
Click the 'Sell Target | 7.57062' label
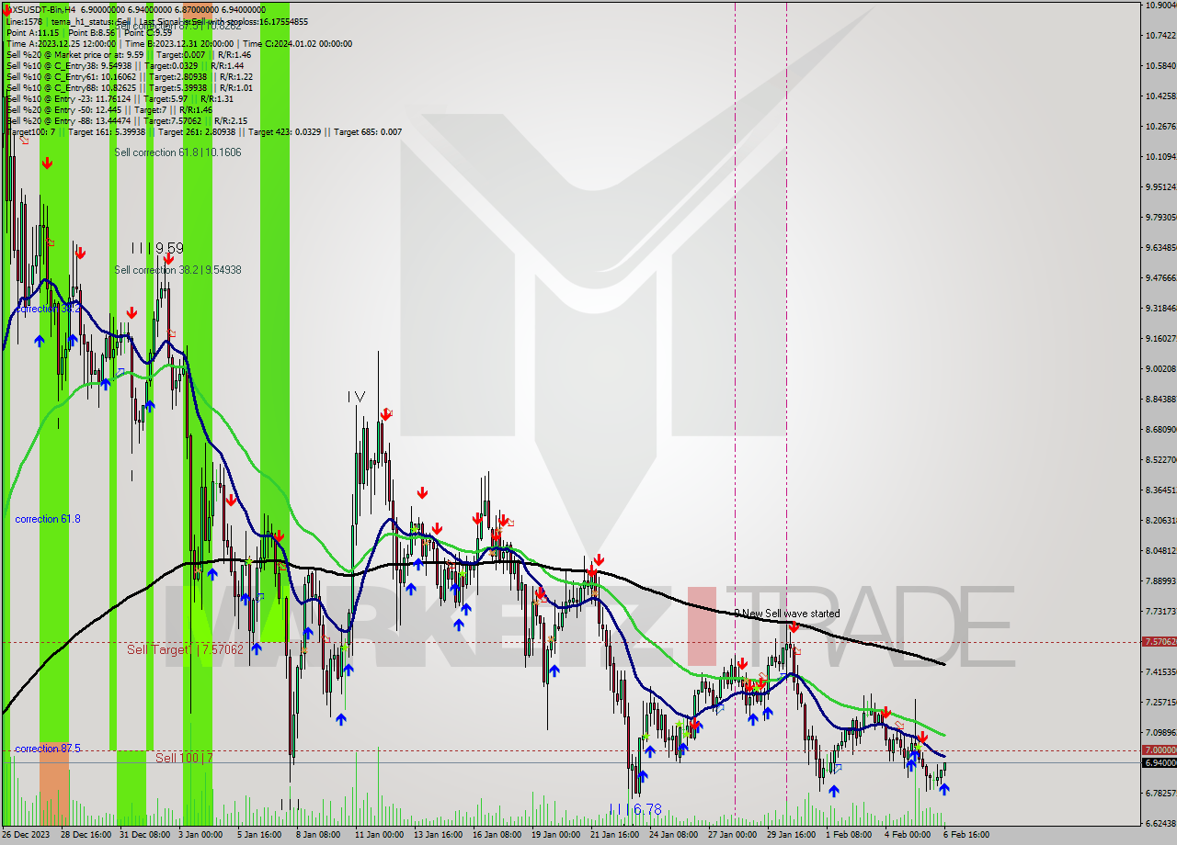point(185,649)
